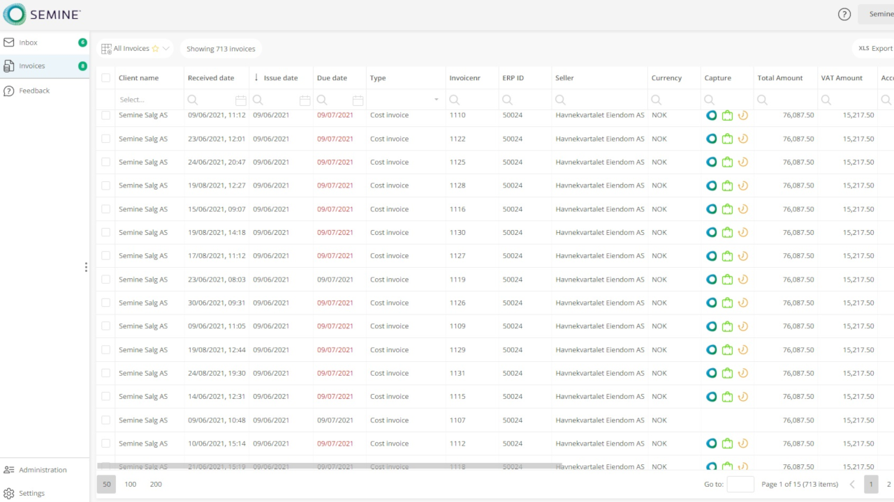Set page size to 200 items
Image resolution: width=894 pixels, height=502 pixels.
pos(156,484)
